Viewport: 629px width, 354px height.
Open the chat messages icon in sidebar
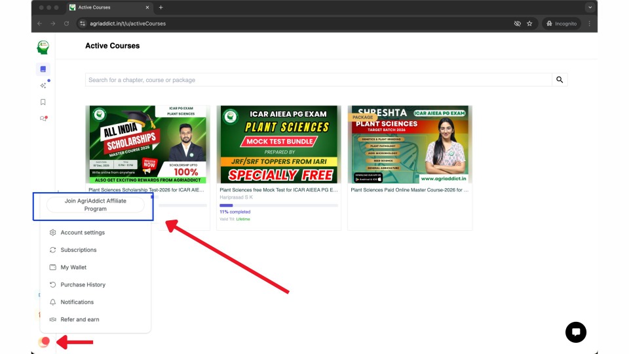tap(43, 119)
